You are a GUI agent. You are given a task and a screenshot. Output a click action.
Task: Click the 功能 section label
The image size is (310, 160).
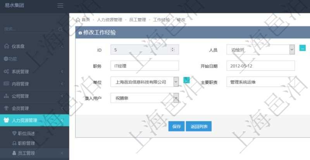[x=13, y=59]
